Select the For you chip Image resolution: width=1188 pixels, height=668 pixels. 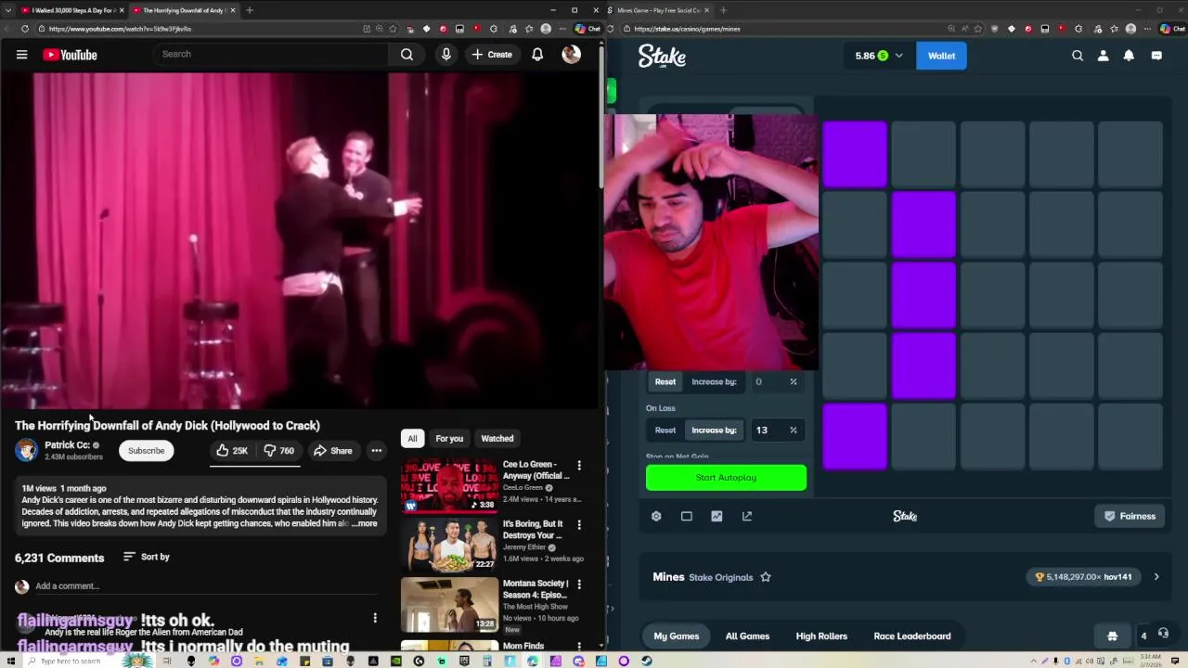click(449, 439)
